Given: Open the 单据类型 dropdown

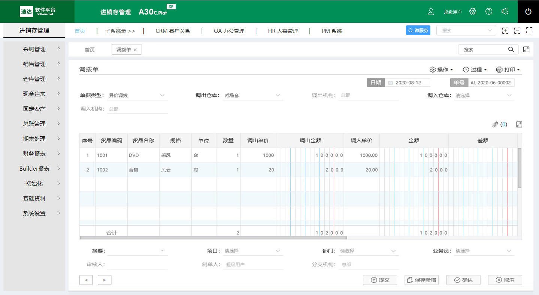Looking at the screenshot, I should 137,95.
